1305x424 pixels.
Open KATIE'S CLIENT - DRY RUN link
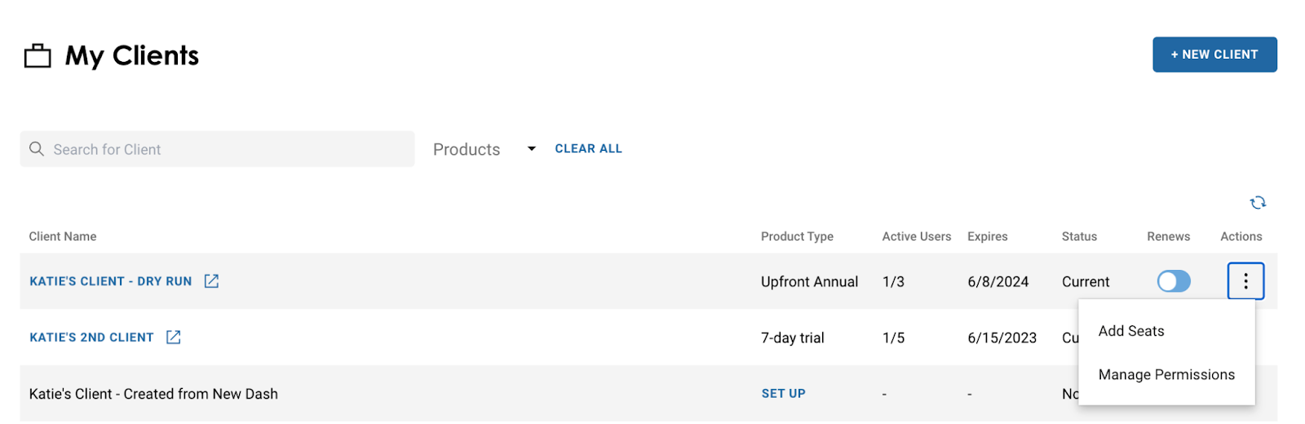coord(111,281)
